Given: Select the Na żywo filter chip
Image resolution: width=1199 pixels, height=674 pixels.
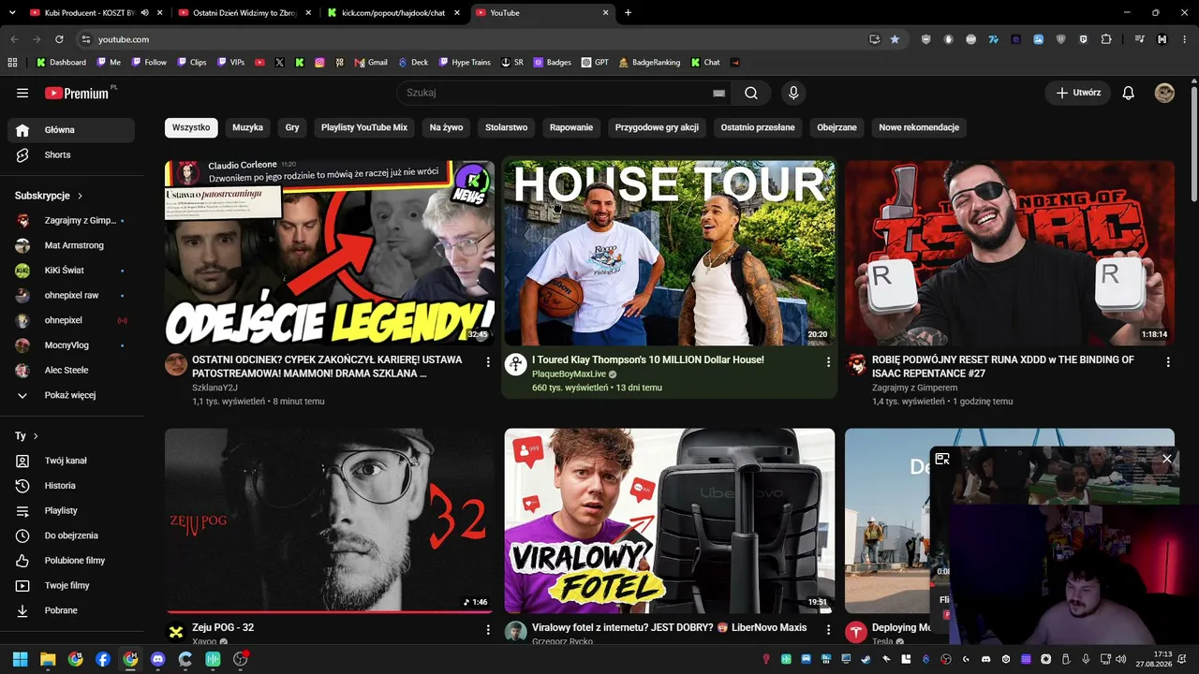Looking at the screenshot, I should [447, 127].
